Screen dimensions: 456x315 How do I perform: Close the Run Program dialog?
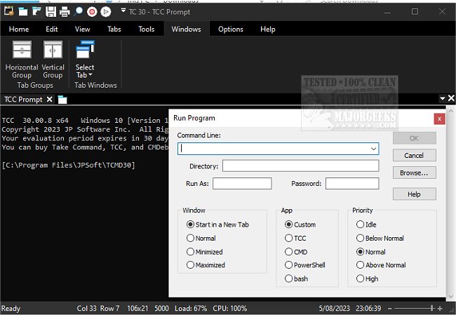point(439,119)
